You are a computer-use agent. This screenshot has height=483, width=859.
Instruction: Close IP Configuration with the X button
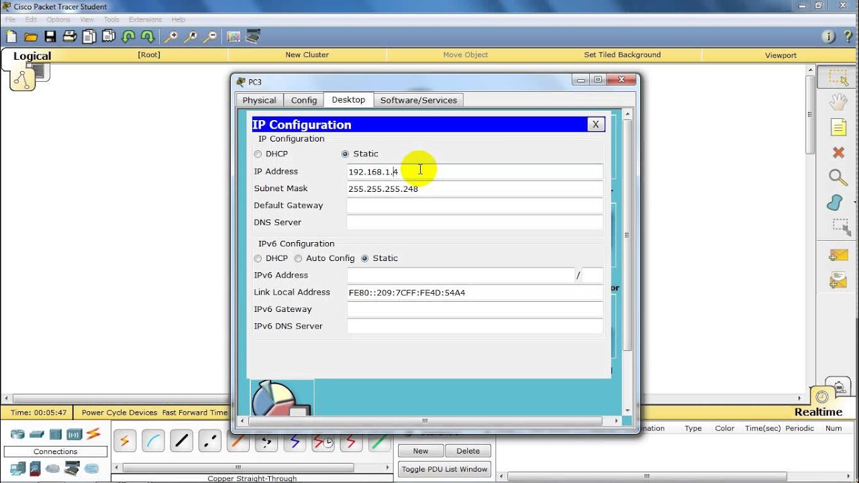pos(595,125)
